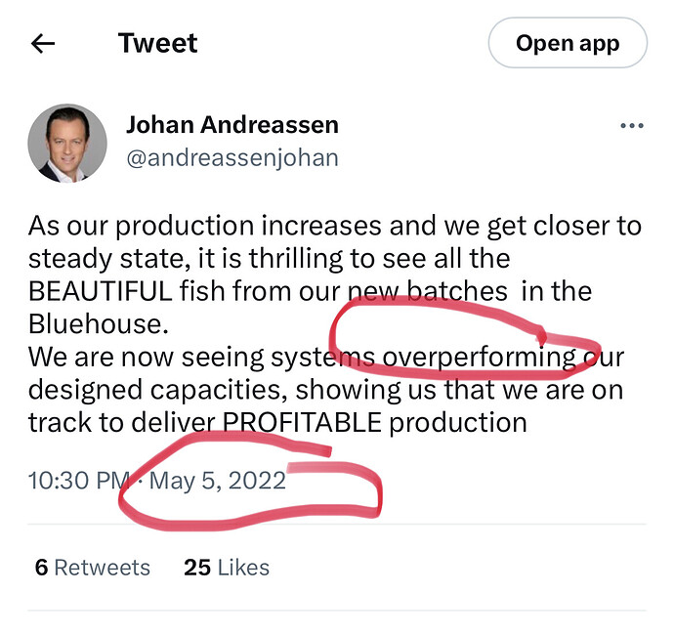Click the word overperforming in the tweet
Image resolution: width=674 pixels, height=635 pixels.
(480, 358)
